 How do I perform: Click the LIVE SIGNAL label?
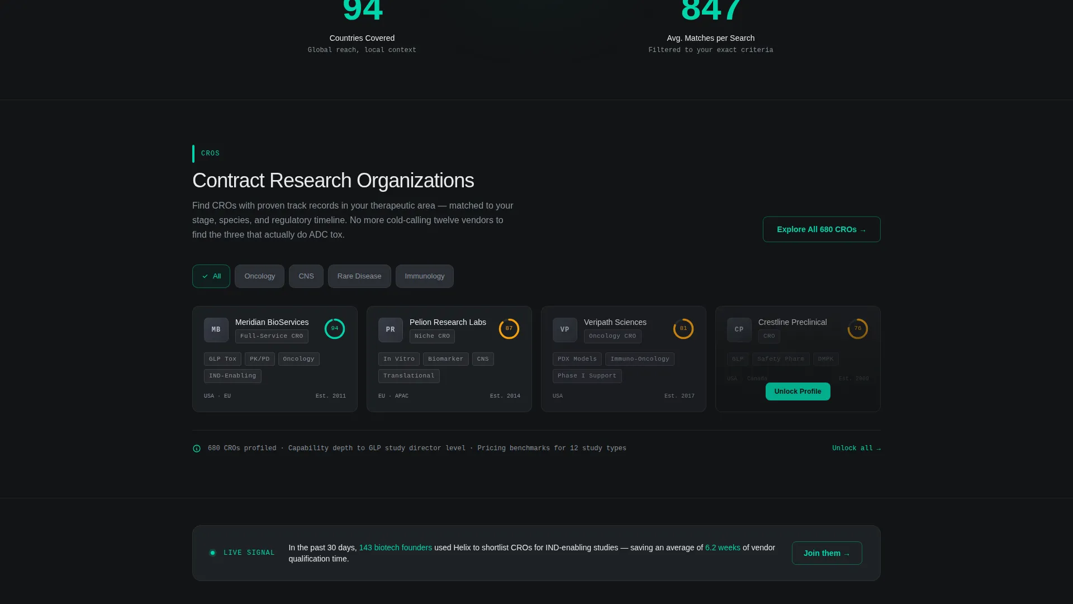click(249, 553)
